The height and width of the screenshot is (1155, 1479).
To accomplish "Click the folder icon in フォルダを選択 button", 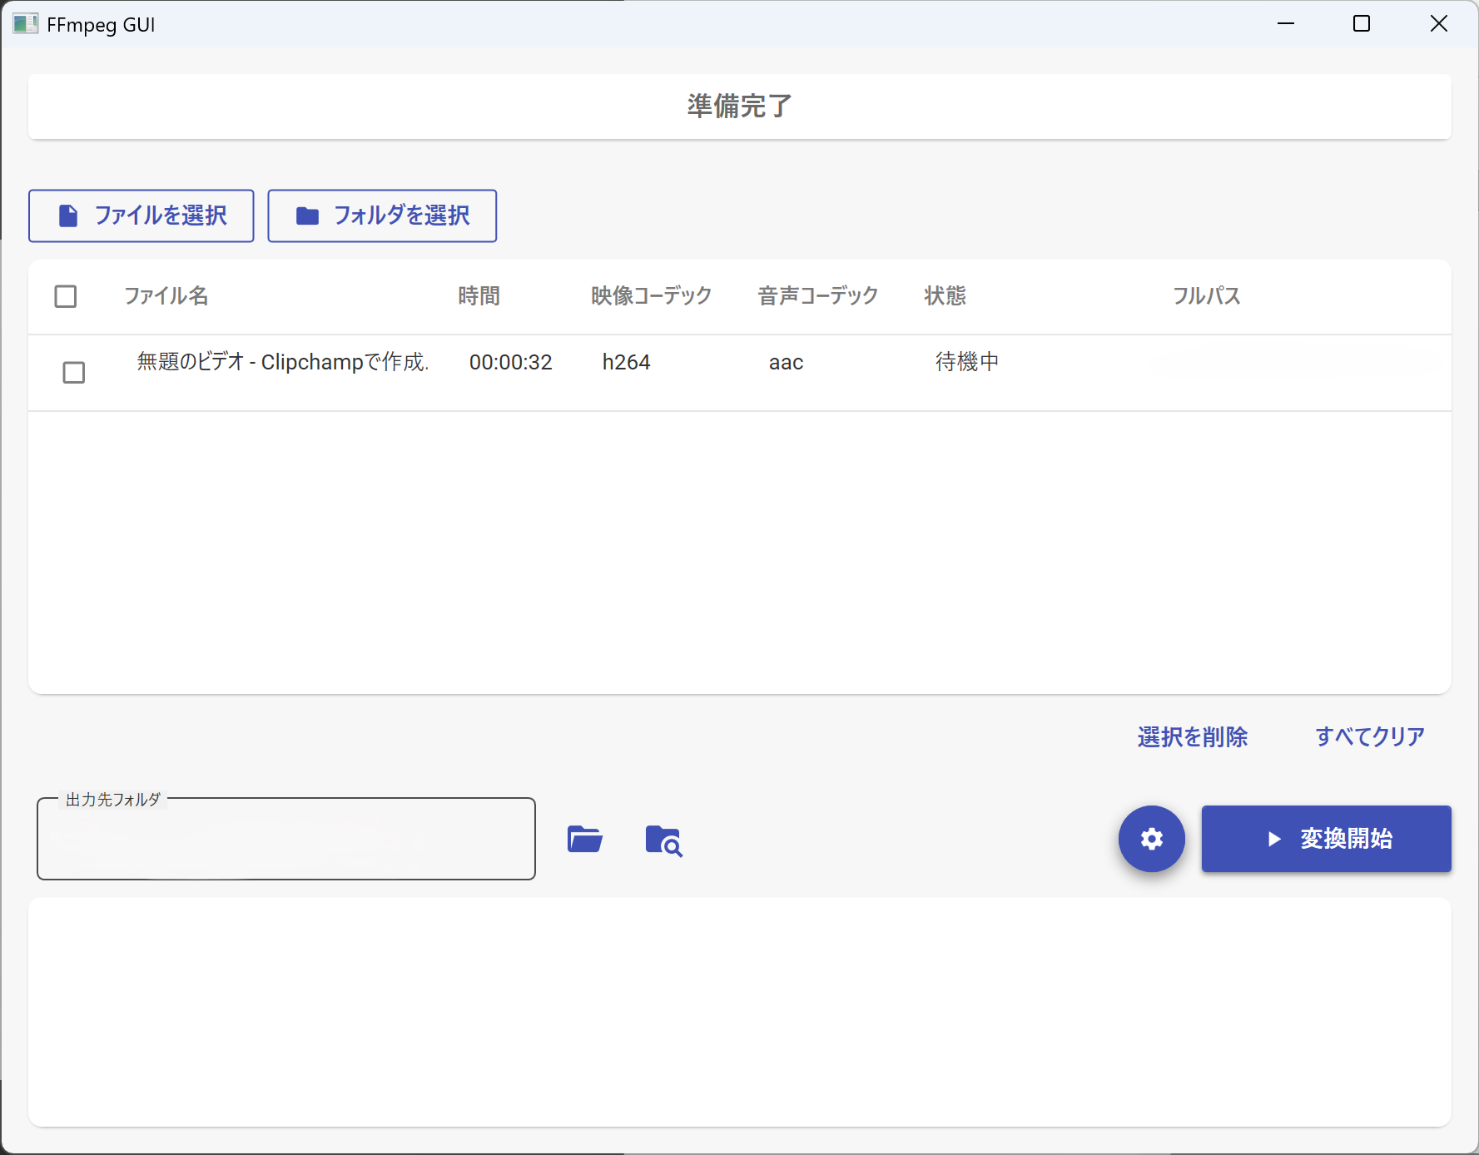I will [307, 215].
